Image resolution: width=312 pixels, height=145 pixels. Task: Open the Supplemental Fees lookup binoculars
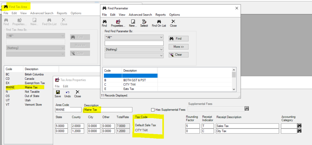click(x=247, y=109)
